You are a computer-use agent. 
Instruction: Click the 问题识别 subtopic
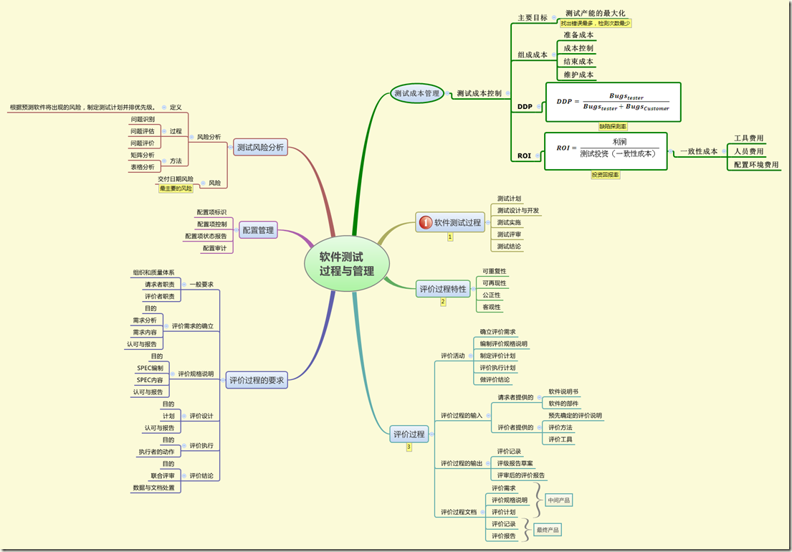pos(143,119)
